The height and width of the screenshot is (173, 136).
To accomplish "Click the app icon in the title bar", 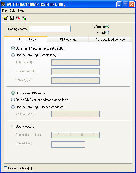I will [3, 4].
